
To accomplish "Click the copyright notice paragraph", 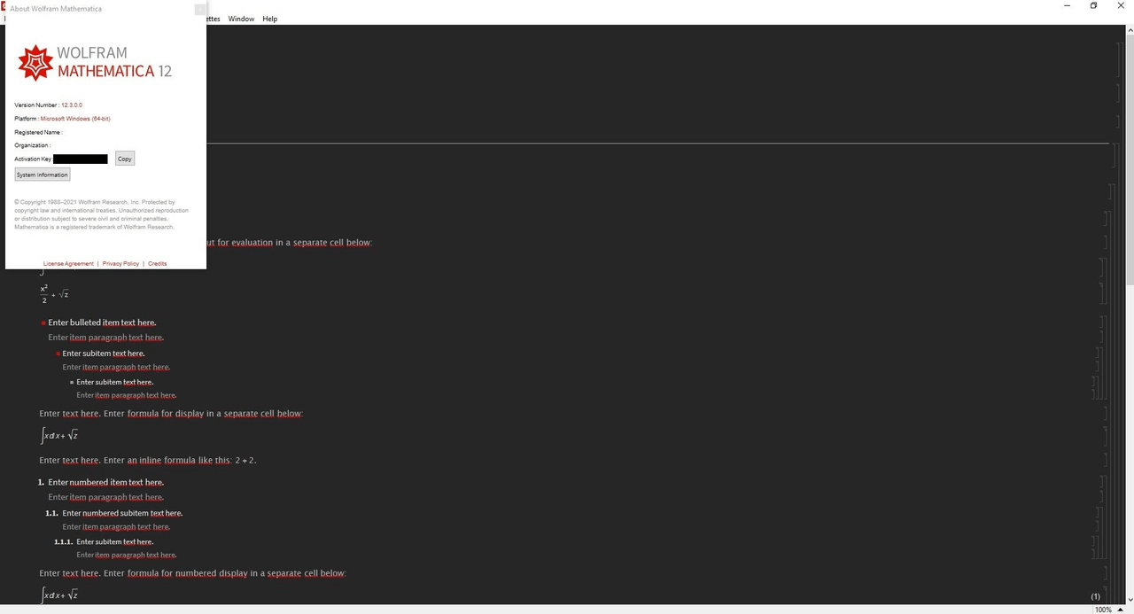I will pos(101,214).
